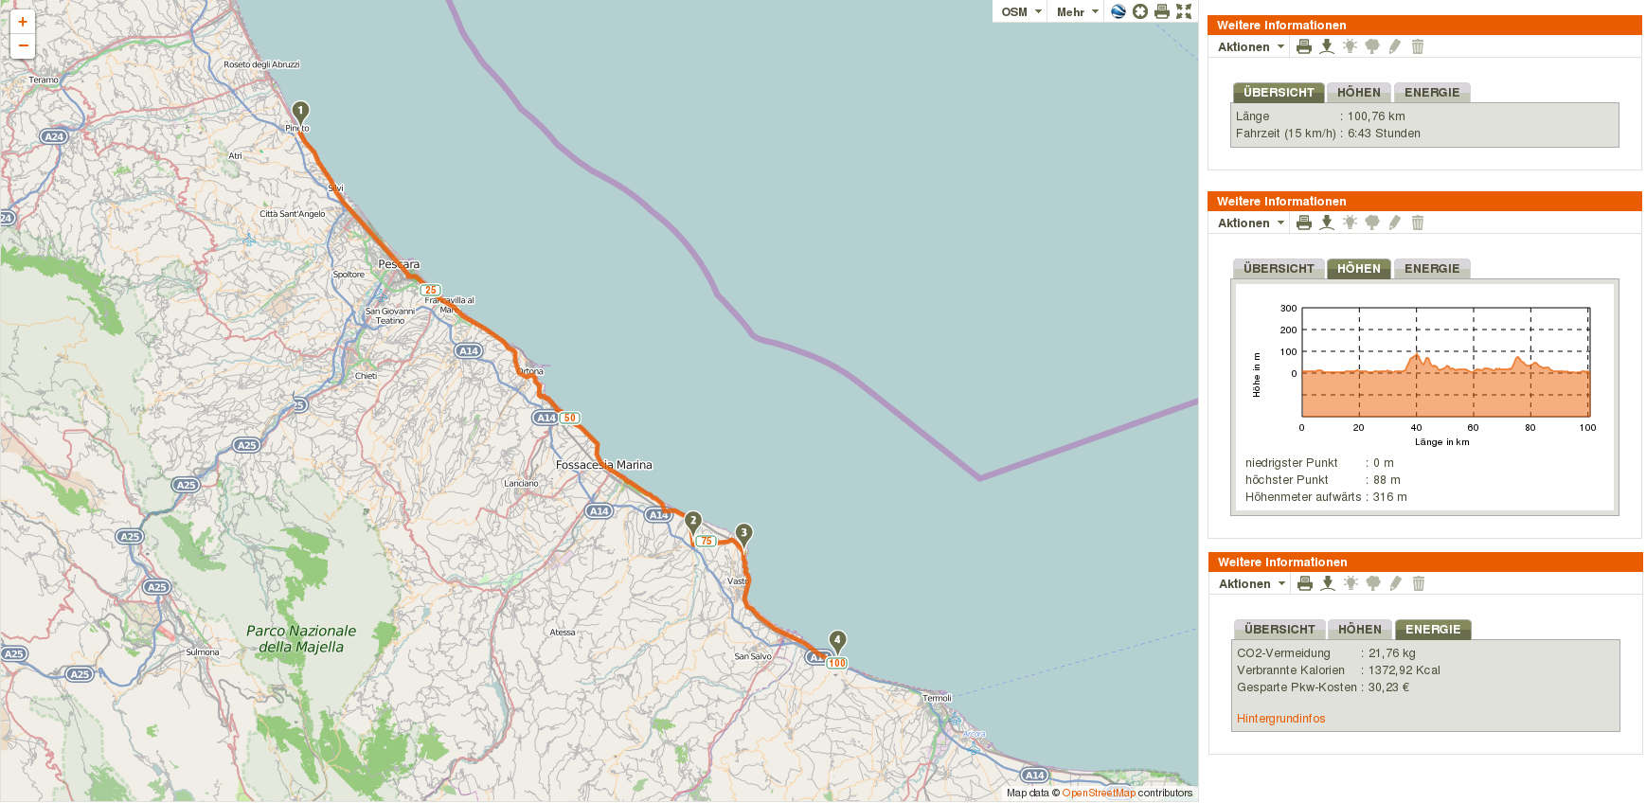Switch to ÜBERSICHT tab in CO2 energy panel
Image resolution: width=1646 pixels, height=803 pixels.
click(x=1279, y=630)
